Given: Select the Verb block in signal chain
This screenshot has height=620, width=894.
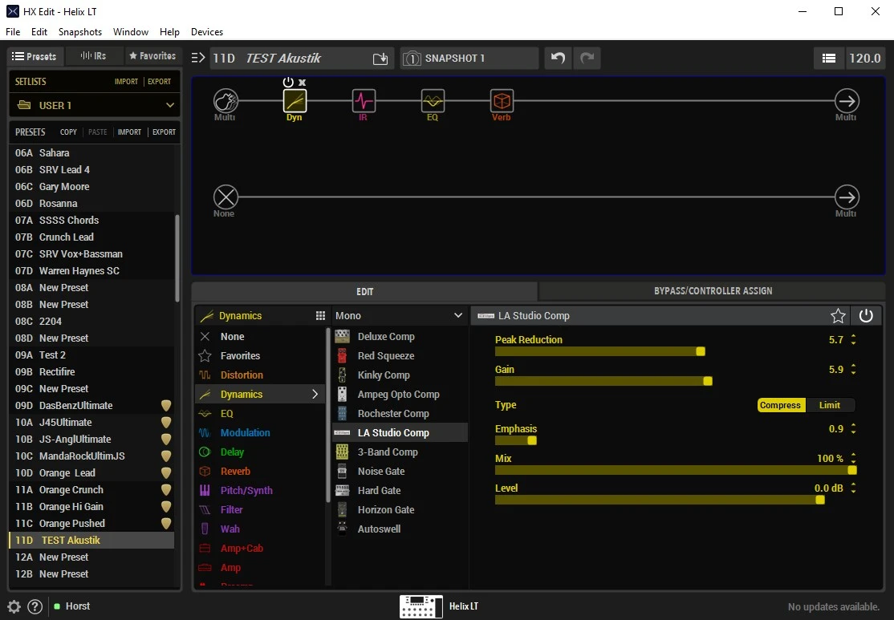Looking at the screenshot, I should click(502, 101).
